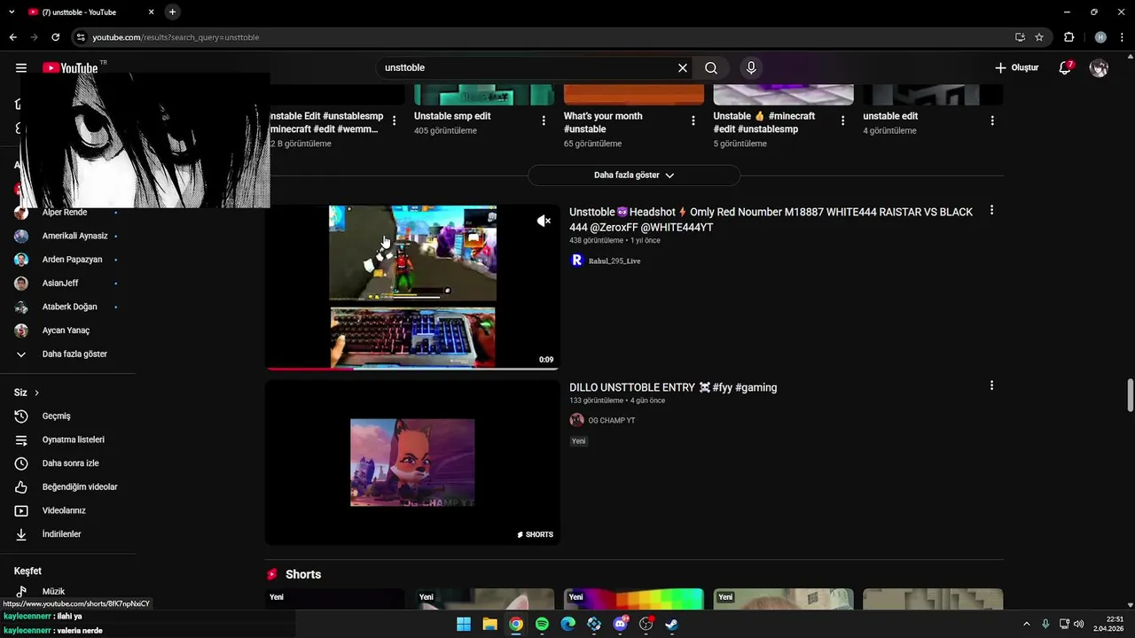Open the tab search dropdown arrow
The height and width of the screenshot is (638, 1135).
pyautogui.click(x=12, y=12)
